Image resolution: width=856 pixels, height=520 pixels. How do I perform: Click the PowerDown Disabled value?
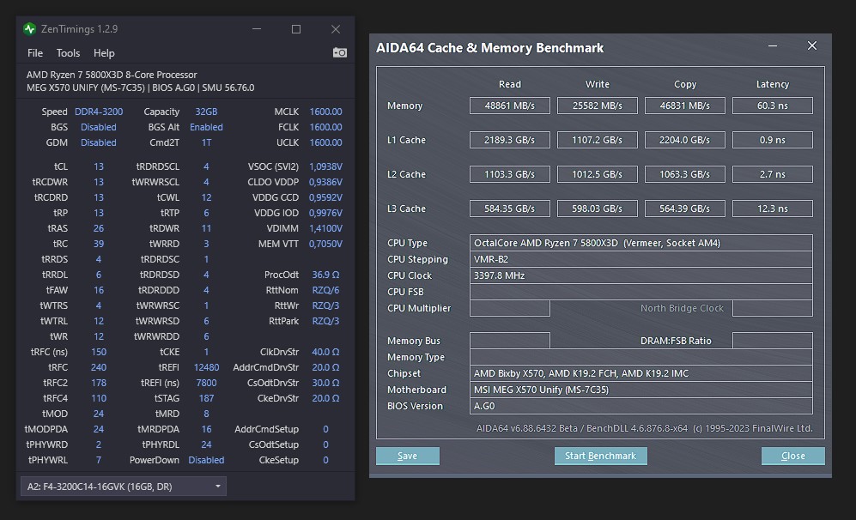pyautogui.click(x=206, y=460)
